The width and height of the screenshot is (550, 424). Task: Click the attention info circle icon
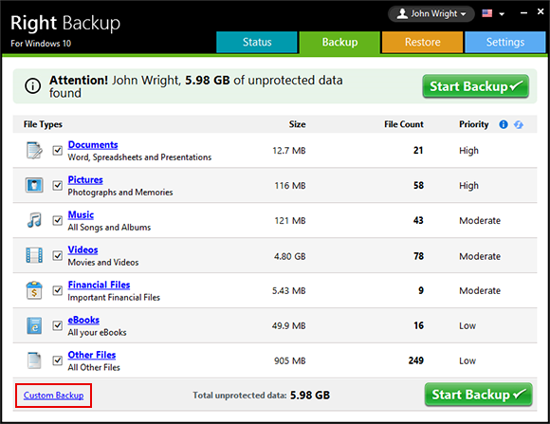[x=33, y=86]
